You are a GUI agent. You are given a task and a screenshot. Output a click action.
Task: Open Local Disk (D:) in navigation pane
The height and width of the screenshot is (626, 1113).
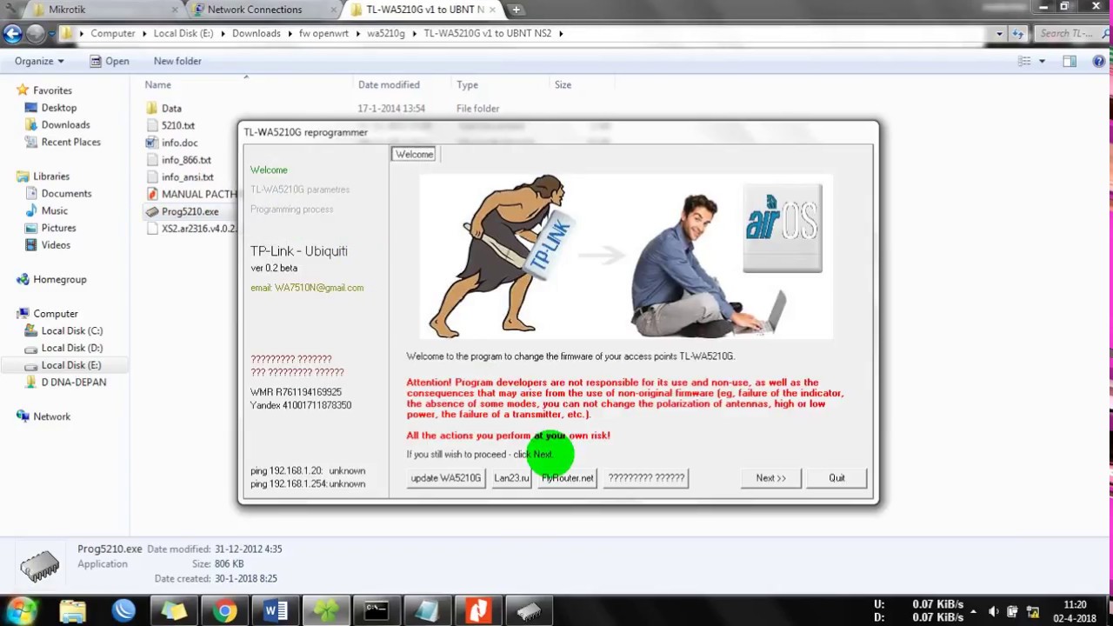click(71, 349)
